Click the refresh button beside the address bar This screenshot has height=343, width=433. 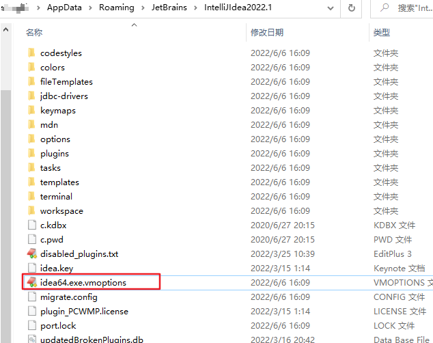pyautogui.click(x=351, y=8)
